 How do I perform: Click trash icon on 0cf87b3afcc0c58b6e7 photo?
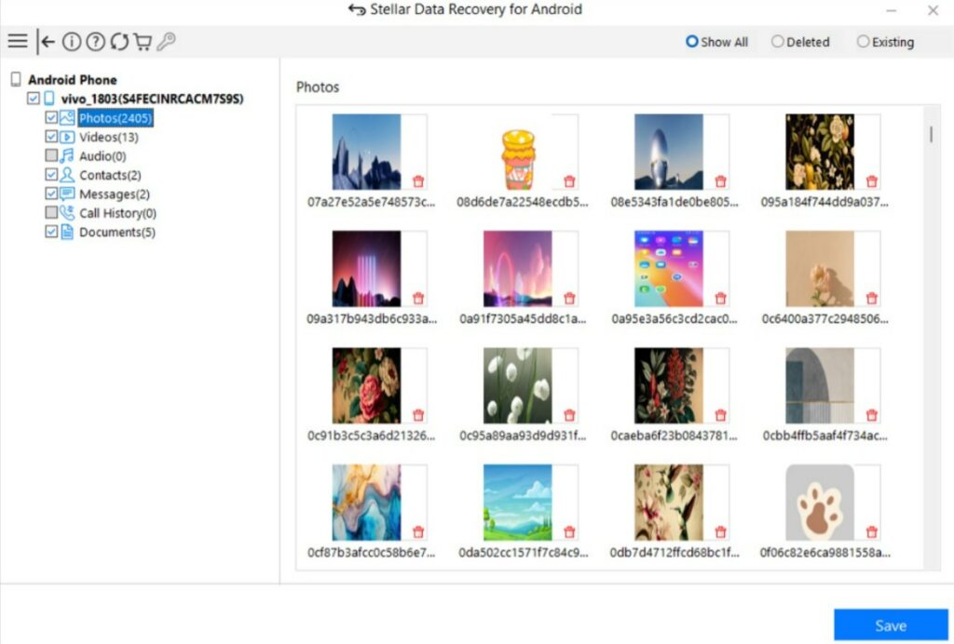(x=418, y=531)
